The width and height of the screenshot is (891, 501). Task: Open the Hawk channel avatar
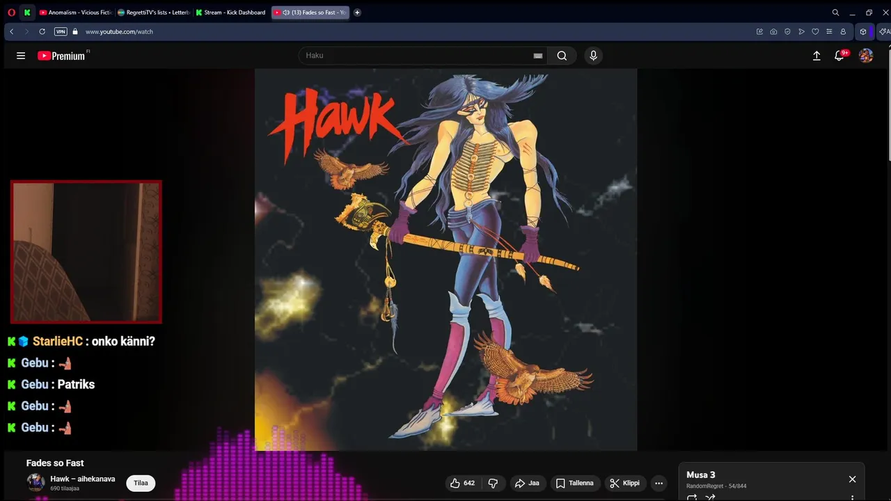pyautogui.click(x=36, y=482)
